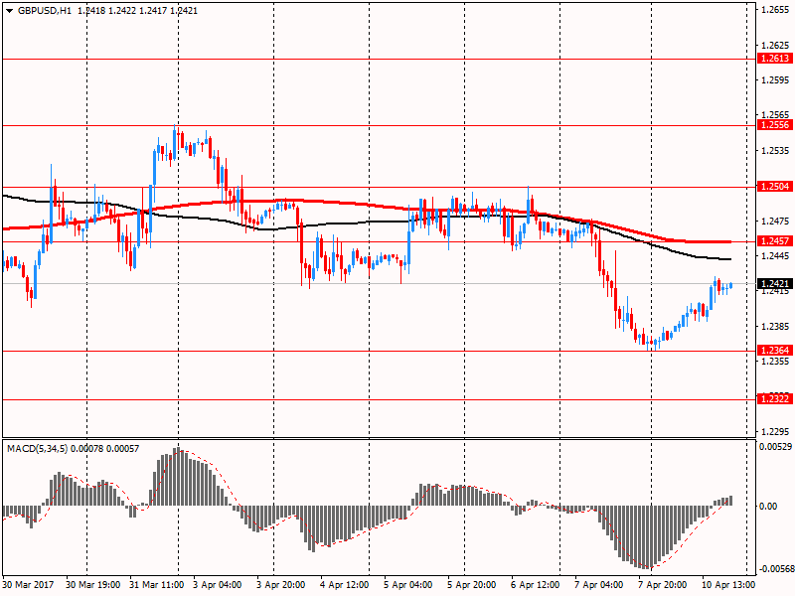Click the 7 Apr 20:00 time label

click(x=662, y=585)
